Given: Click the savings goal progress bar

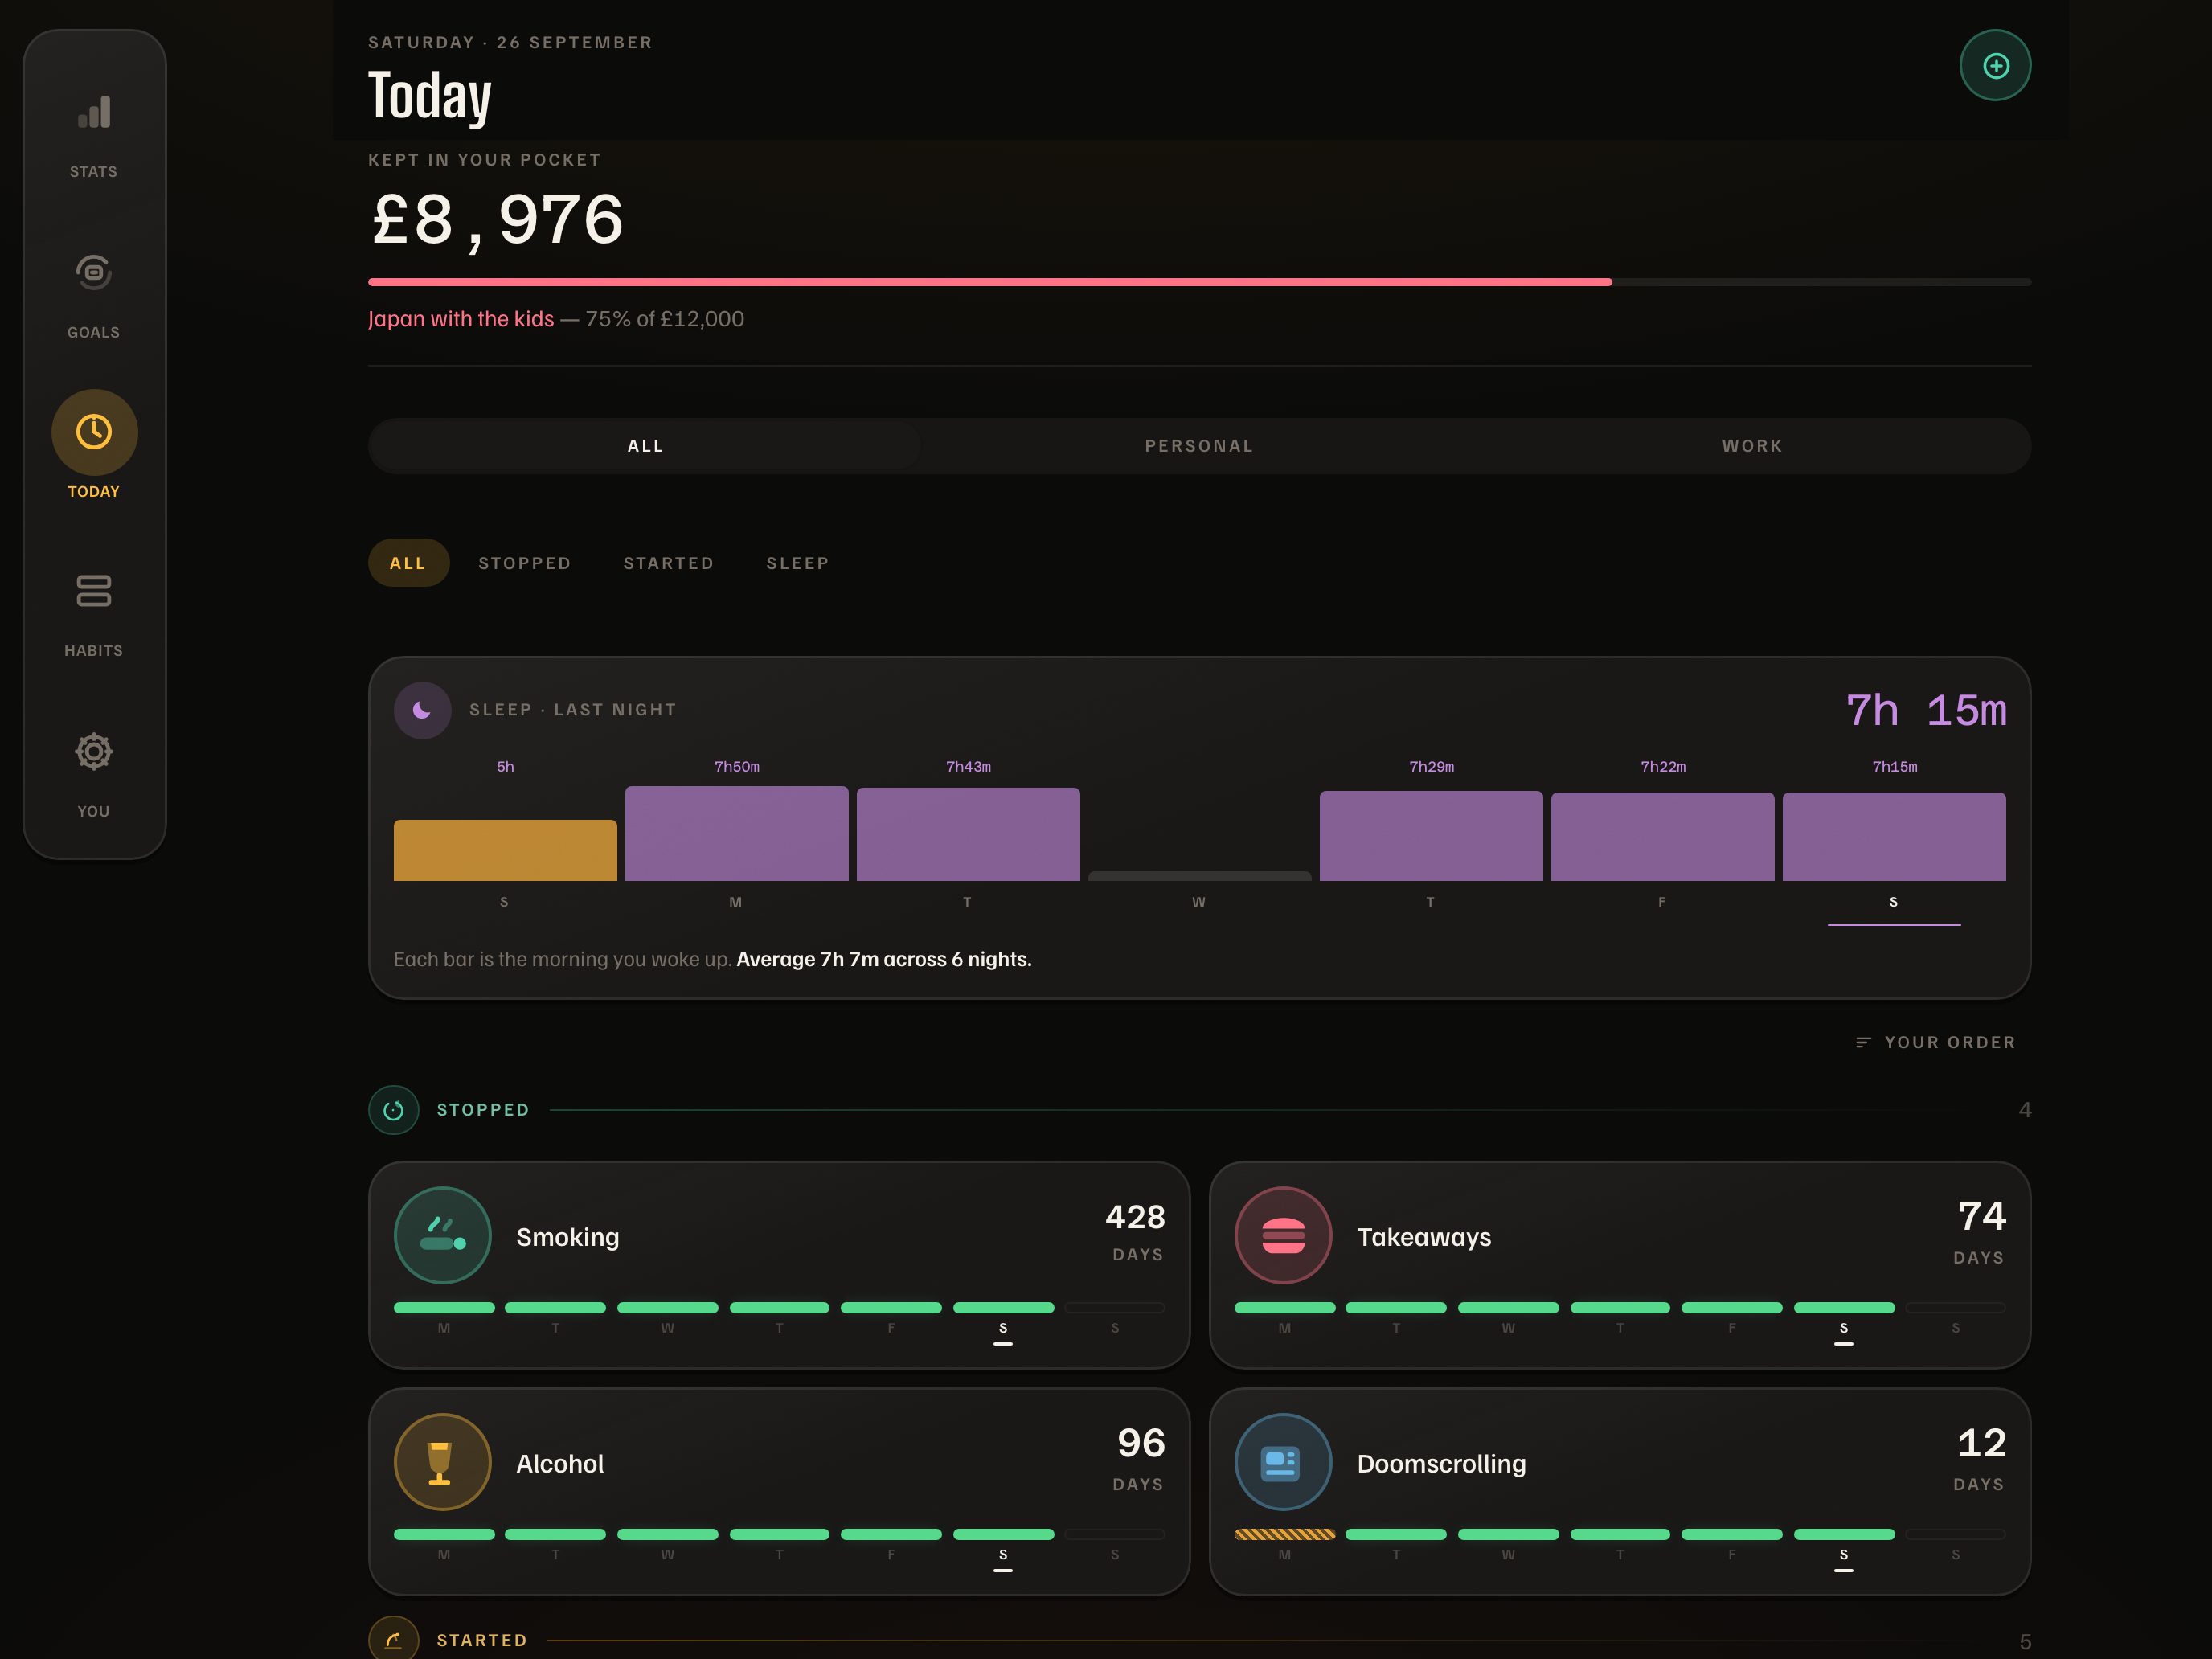Looking at the screenshot, I should 1199,282.
